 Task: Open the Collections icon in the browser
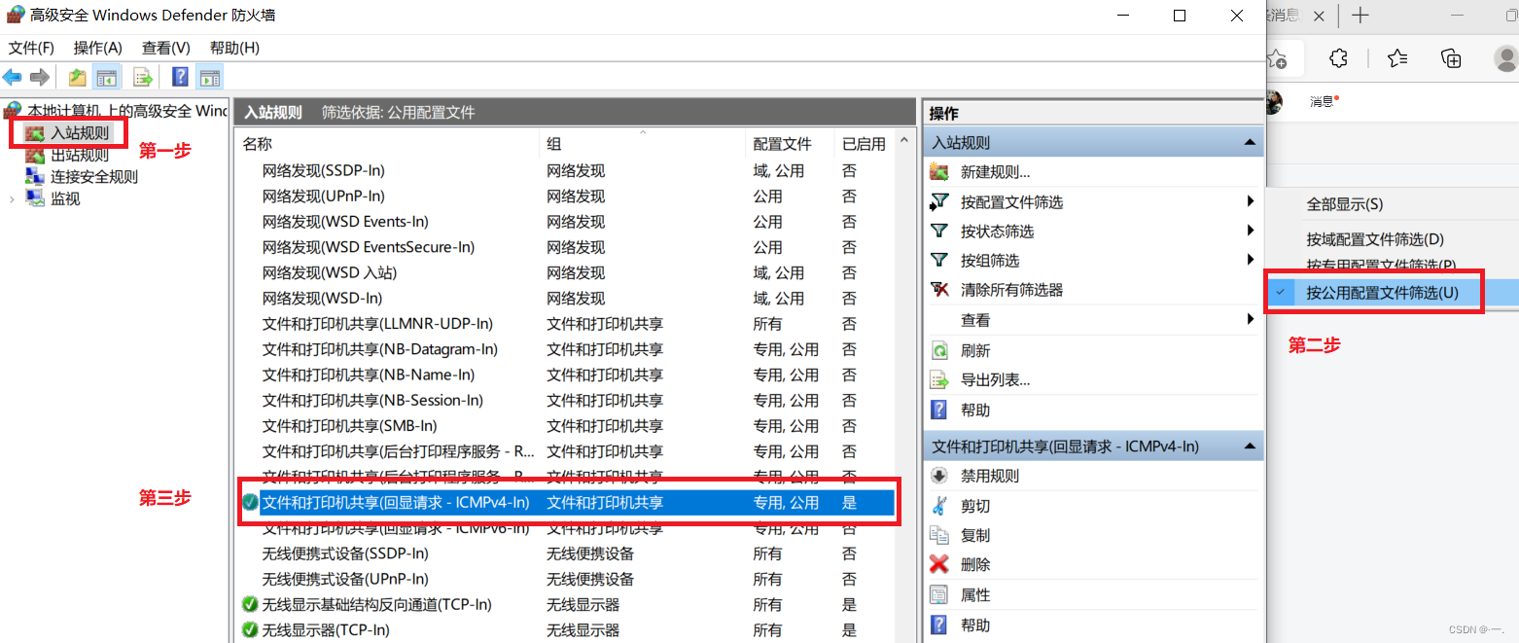pos(1452,58)
